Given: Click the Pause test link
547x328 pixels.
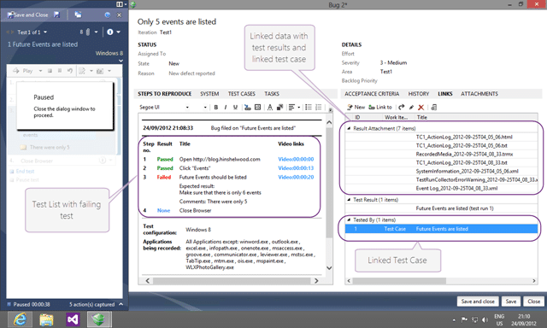Looking at the screenshot, I should click(27, 180).
